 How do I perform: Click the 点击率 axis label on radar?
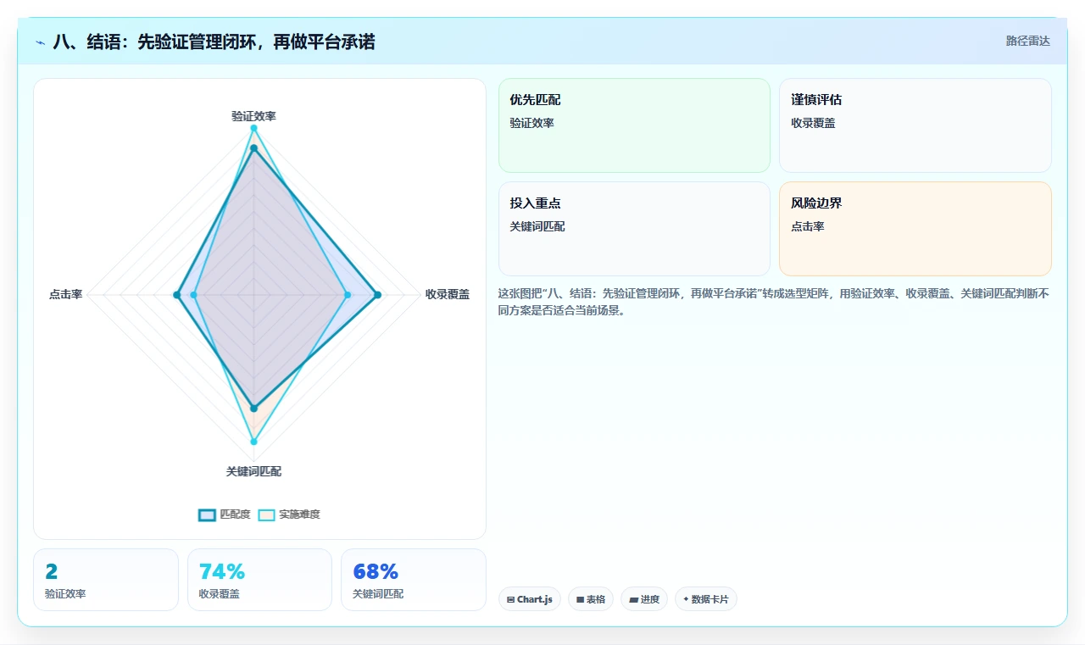65,294
